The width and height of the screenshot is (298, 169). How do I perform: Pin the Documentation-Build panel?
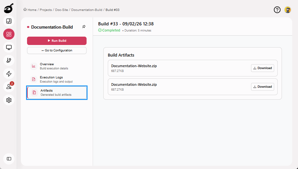(84, 27)
